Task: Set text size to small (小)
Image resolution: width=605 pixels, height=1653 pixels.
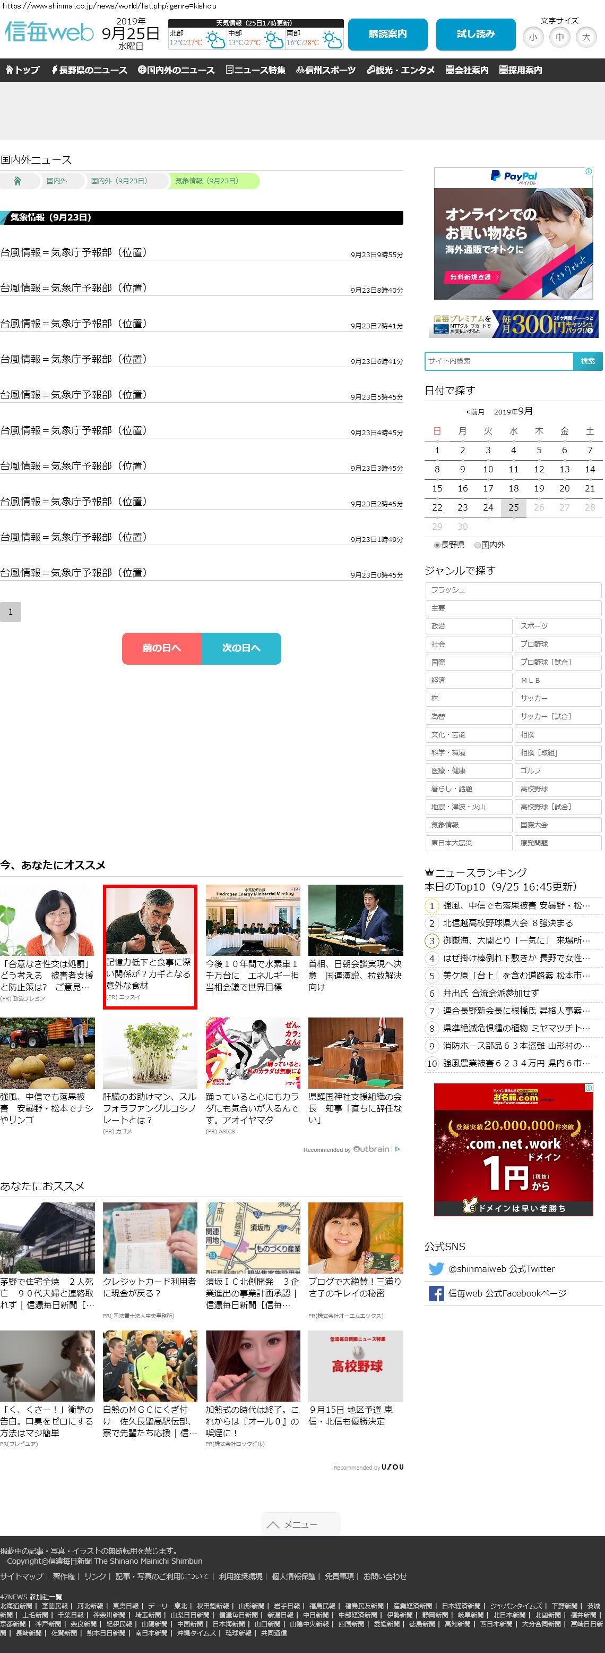Action: [533, 37]
